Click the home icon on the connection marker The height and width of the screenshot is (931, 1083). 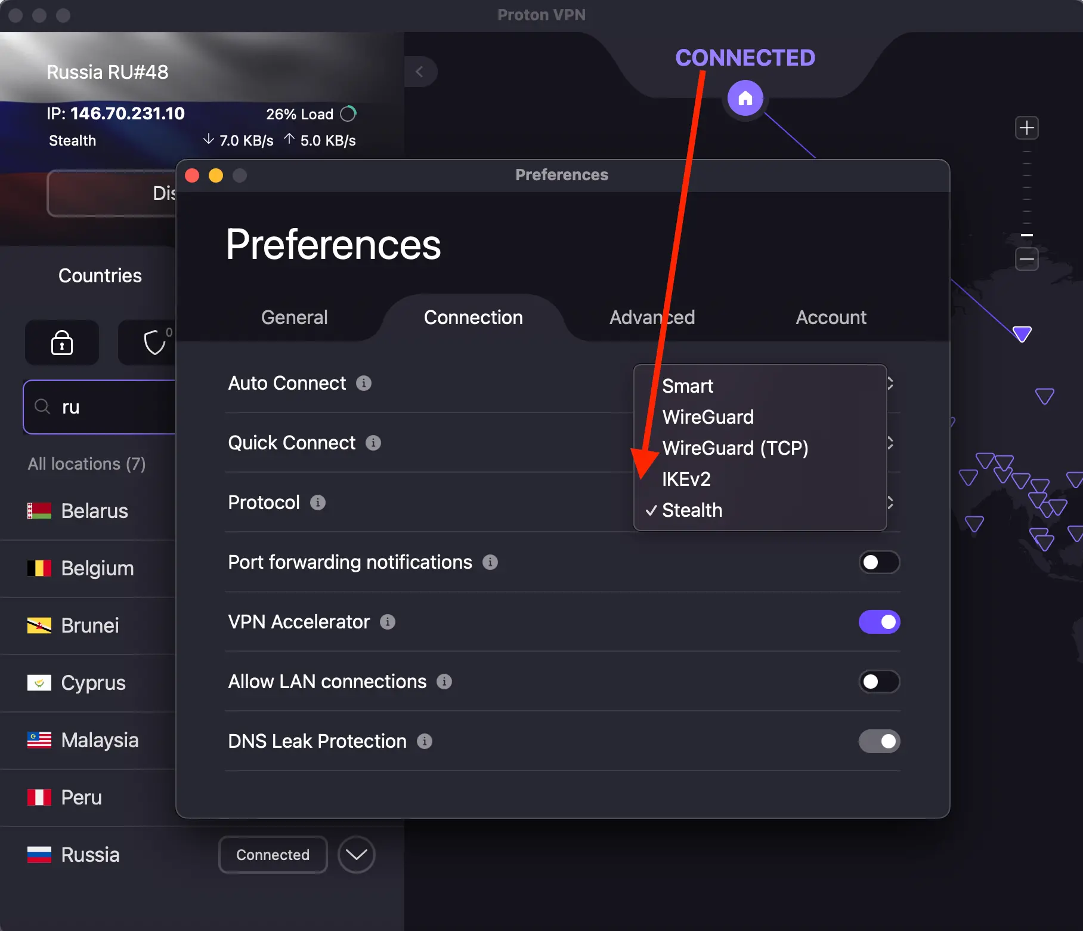pyautogui.click(x=745, y=98)
